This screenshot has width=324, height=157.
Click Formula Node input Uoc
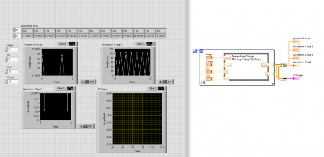pos(226,79)
